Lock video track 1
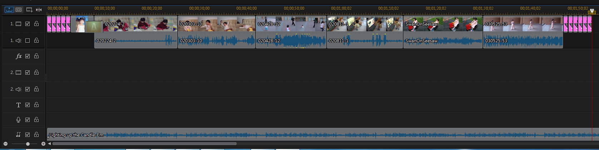This screenshot has height=150, width=599. point(36,24)
